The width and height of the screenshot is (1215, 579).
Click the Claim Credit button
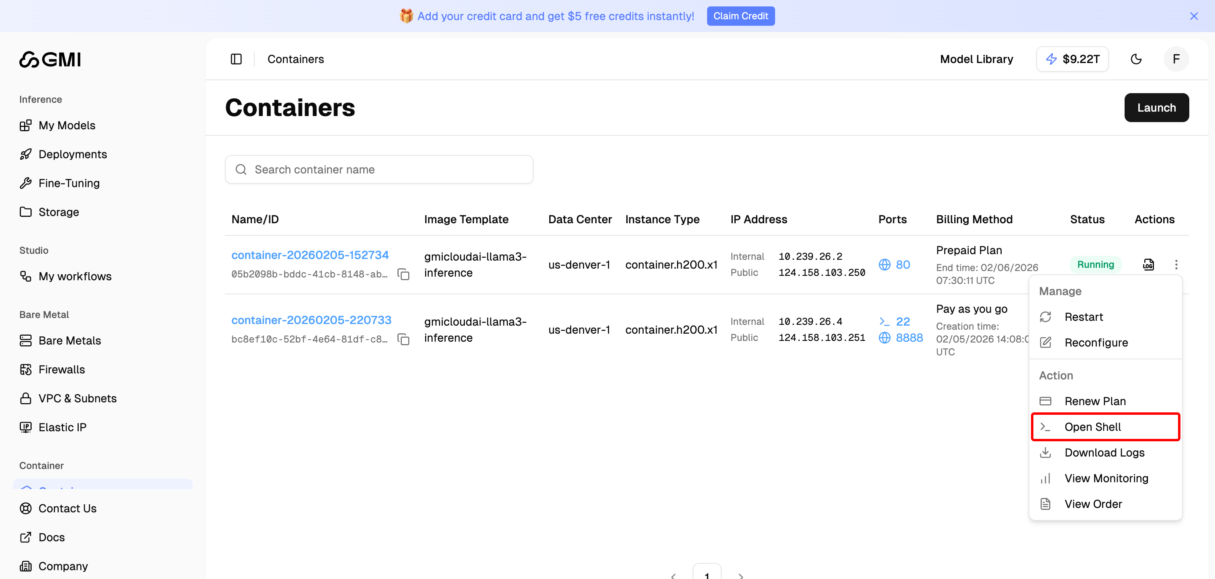point(740,16)
